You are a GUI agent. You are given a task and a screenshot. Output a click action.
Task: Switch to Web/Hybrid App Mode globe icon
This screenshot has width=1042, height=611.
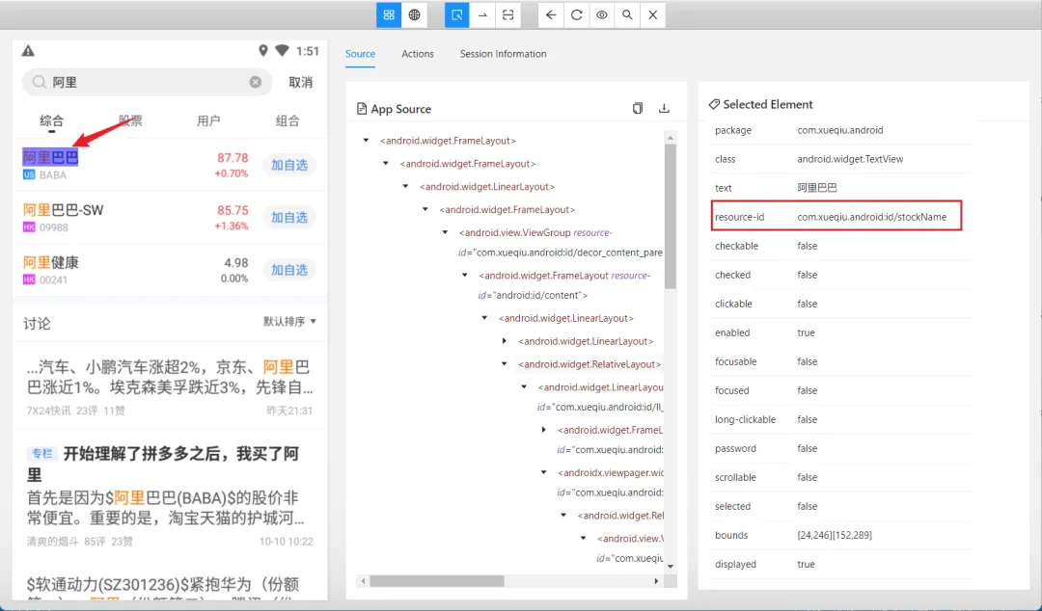414,15
